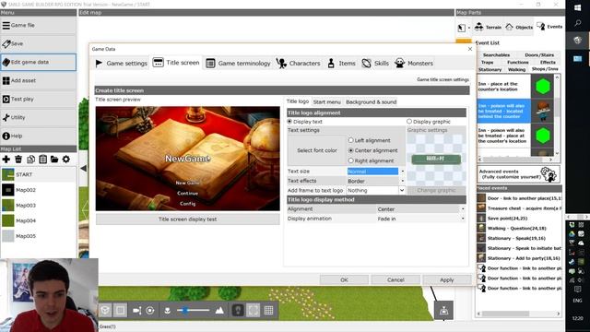Select the START map
The width and height of the screenshot is (590, 332).
point(38,174)
